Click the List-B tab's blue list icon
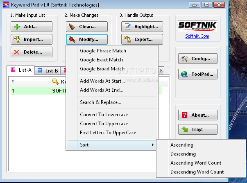Screen dimensions: 247x183 tap(40, 70)
